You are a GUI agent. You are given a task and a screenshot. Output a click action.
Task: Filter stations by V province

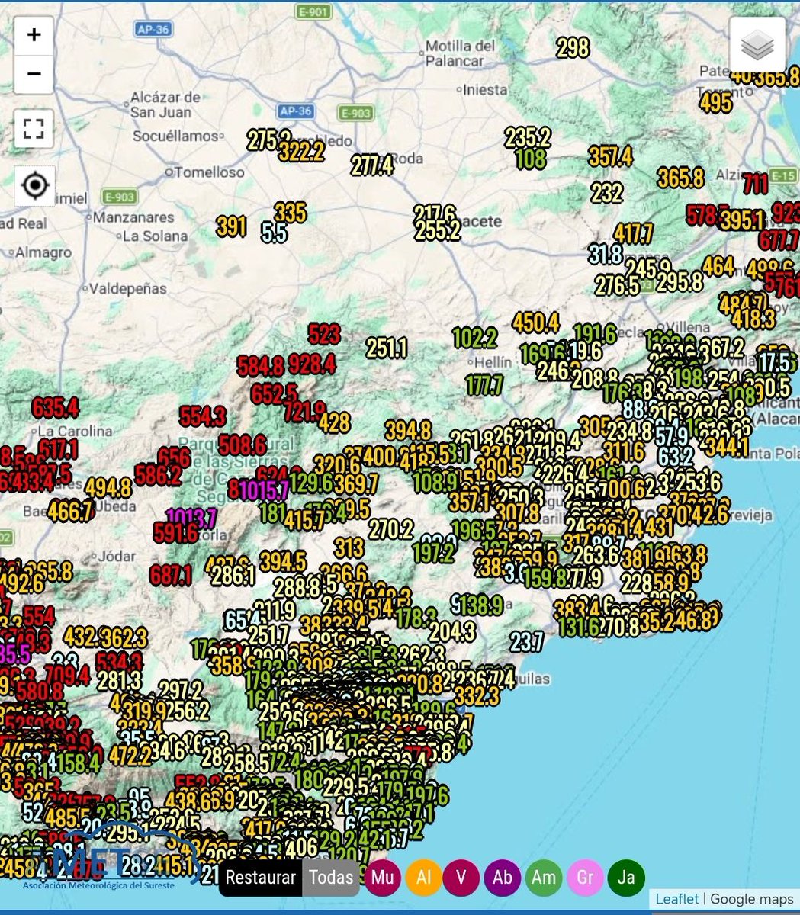point(461,878)
